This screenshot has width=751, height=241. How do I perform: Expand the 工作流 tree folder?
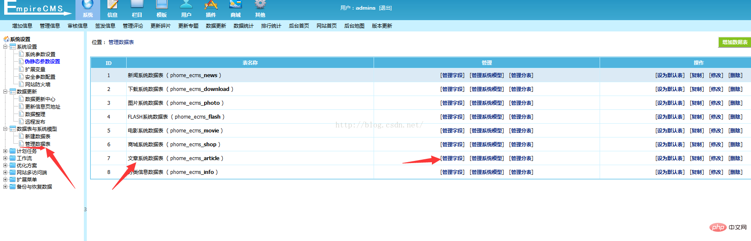coord(5,158)
